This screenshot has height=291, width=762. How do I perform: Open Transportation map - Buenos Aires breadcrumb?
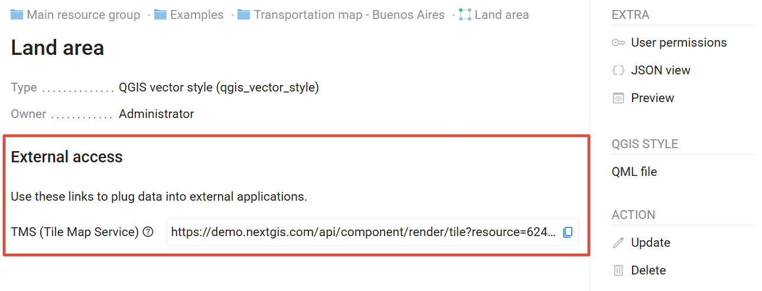point(349,15)
